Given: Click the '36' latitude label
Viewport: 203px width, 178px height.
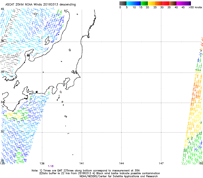Looking at the screenshot, I should (2, 72).
